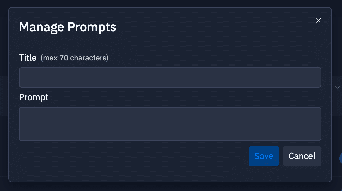Click the Save button
Screen dimensions: 342x191
pyautogui.click(x=264, y=156)
